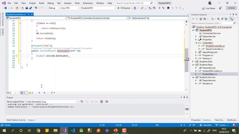This screenshot has height=134, width=239.
Task: Click Sync with Active Document icon
Action: coord(218,19)
